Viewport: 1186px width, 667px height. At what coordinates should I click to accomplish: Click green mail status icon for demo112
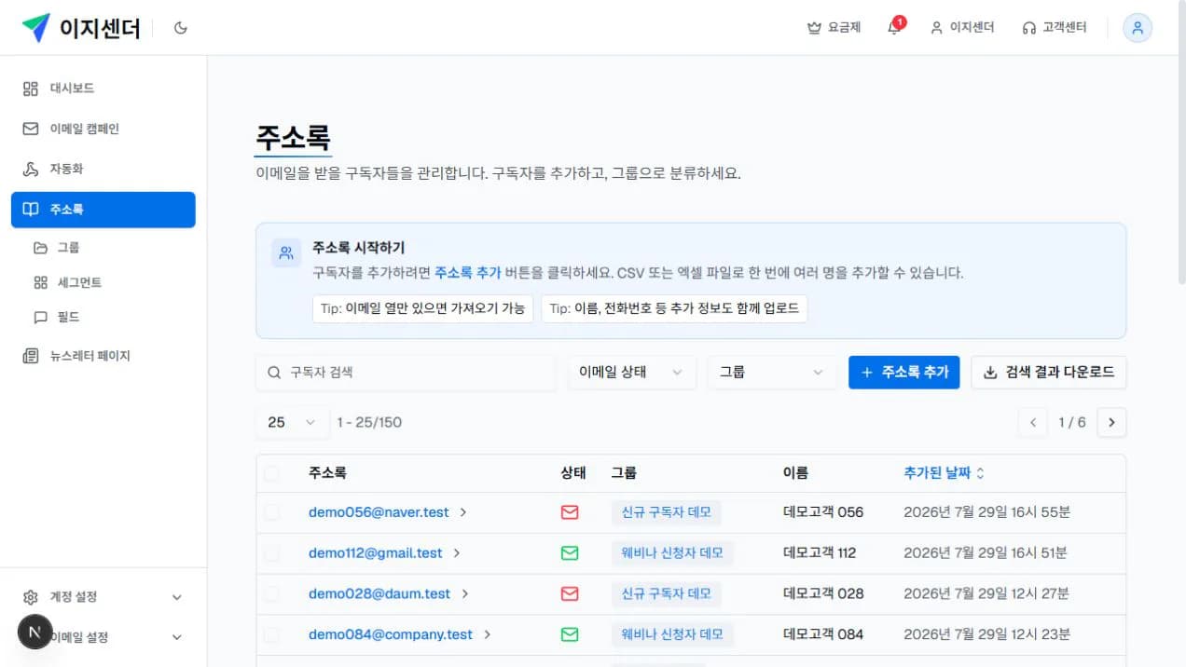click(570, 553)
